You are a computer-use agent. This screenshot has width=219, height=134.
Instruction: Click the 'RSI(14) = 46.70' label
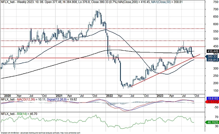coord(27,114)
